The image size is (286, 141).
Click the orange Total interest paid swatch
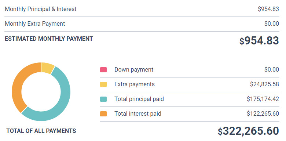[103, 114]
